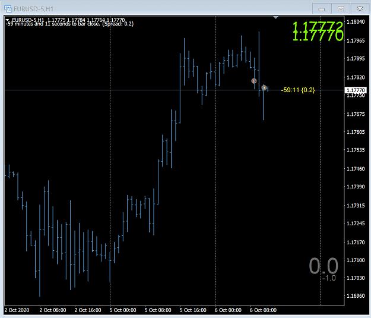Click the 1.17675 price scale label
This screenshot has width=371, height=318.
[356, 114]
